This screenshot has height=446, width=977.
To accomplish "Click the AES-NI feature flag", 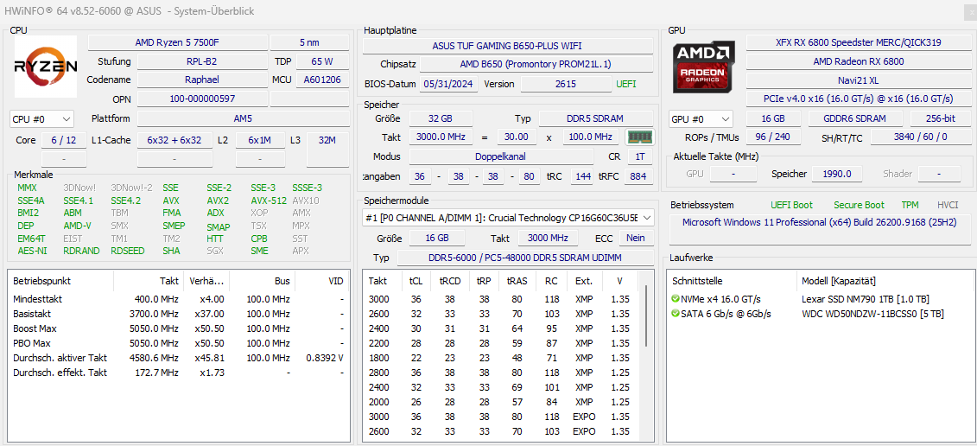I will pos(31,251).
